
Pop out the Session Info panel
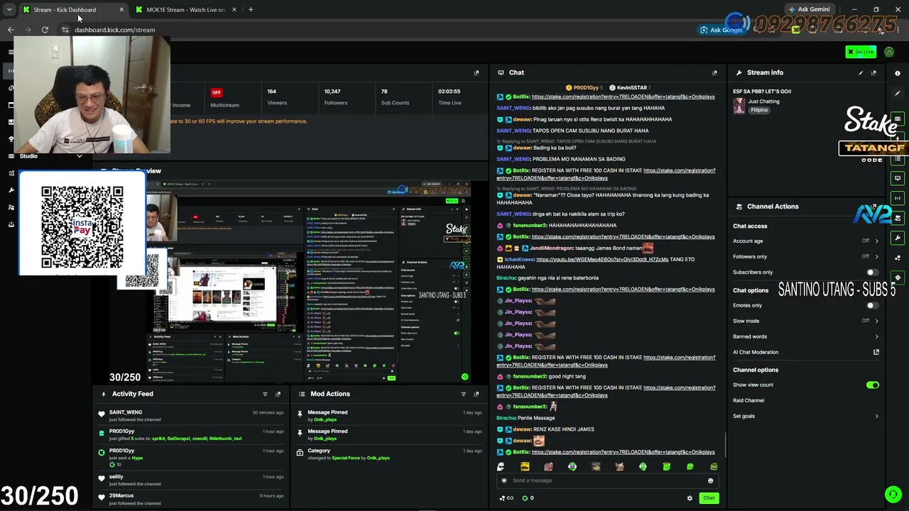[476, 72]
